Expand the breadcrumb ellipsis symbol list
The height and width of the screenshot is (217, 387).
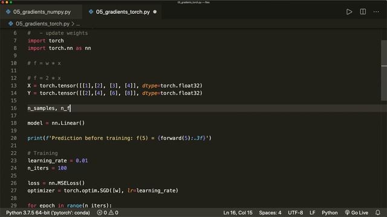(78, 24)
